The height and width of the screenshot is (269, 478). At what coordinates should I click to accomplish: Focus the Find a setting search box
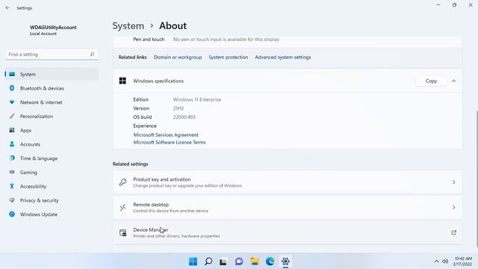pyautogui.click(x=52, y=55)
